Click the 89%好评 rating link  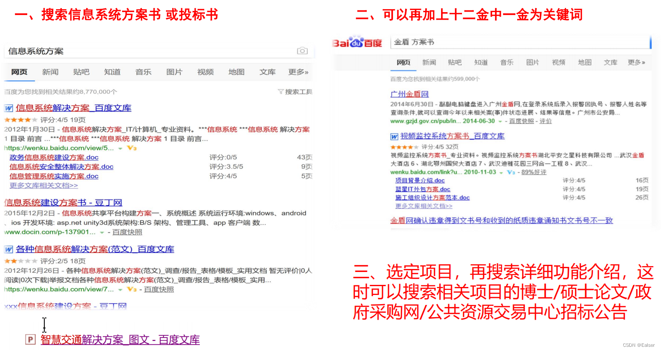(534, 172)
